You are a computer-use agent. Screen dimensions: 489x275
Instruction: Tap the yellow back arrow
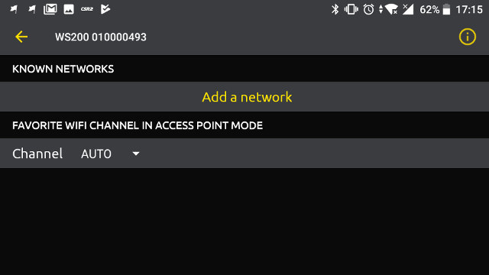[21, 37]
